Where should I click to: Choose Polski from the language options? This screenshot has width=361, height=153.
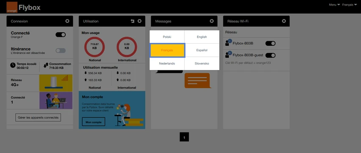point(167,37)
